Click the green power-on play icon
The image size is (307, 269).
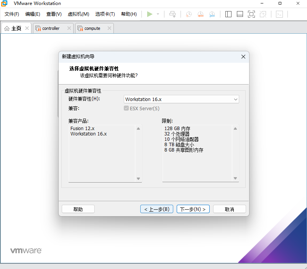click(x=150, y=14)
